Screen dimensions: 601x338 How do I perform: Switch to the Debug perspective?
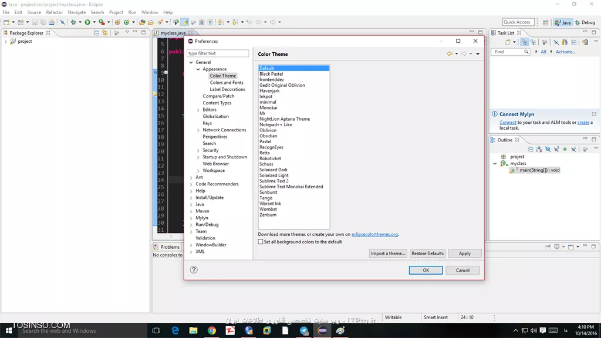click(x=585, y=23)
